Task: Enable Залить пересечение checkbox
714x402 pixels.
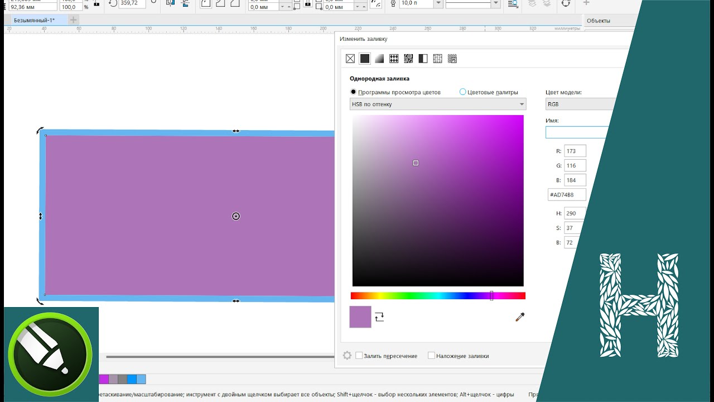Action: click(x=359, y=356)
